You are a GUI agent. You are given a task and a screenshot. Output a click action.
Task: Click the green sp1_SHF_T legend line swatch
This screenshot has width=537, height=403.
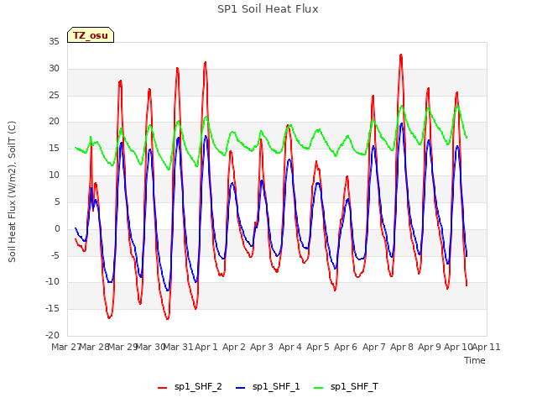click(x=319, y=388)
